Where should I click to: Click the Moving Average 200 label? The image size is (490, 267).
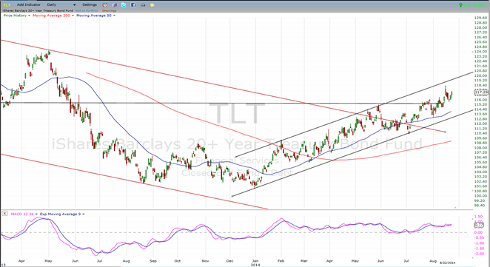pos(51,16)
